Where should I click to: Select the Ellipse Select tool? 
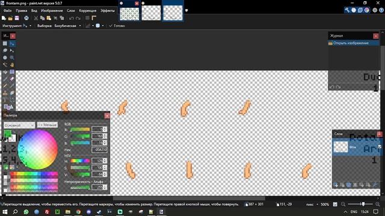click(5, 58)
